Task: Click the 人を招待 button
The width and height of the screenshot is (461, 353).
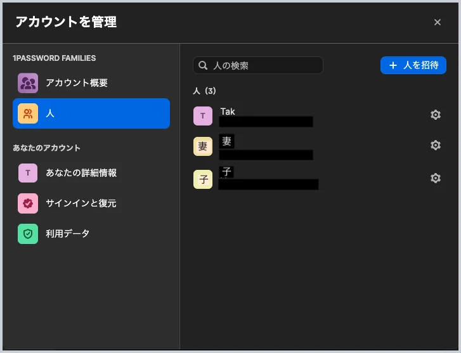Action: (x=413, y=65)
